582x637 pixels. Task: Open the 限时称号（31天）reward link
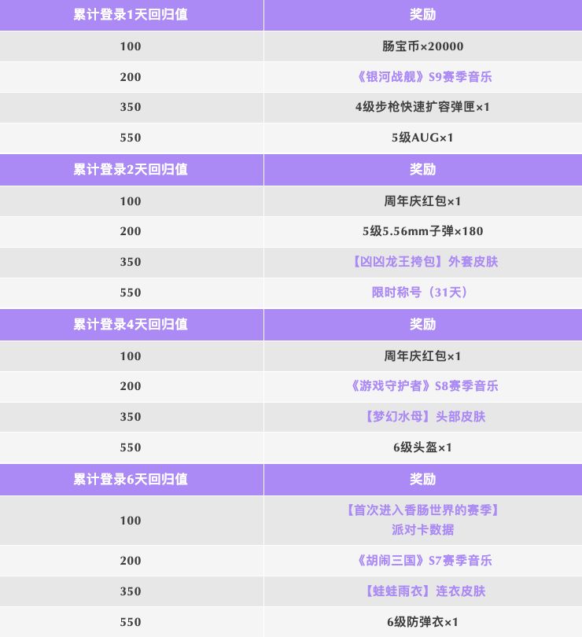tap(422, 293)
